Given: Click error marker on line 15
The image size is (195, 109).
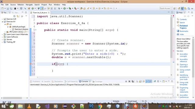Looking at the screenshot, I should (30, 64).
